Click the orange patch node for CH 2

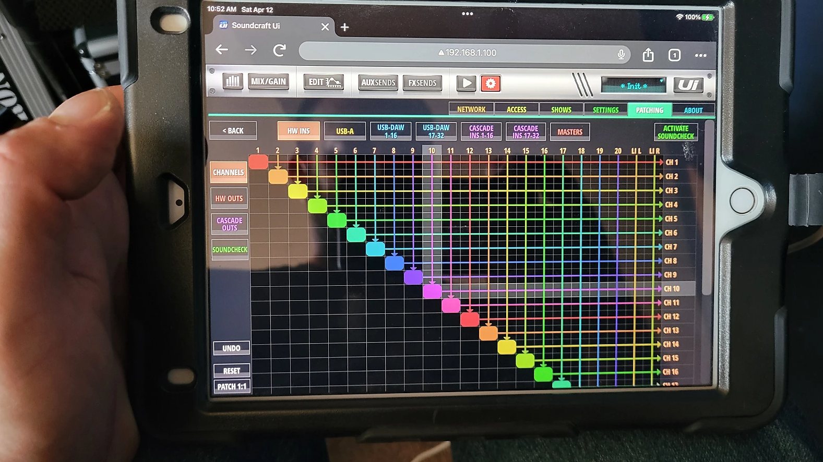coord(278,177)
